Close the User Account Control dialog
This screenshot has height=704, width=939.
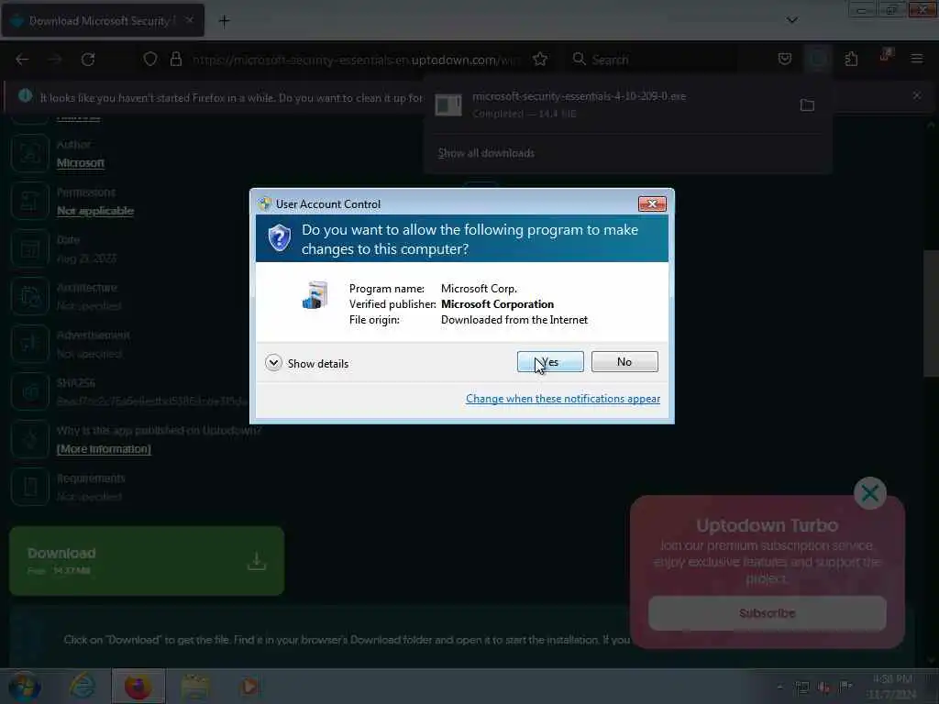click(x=652, y=204)
